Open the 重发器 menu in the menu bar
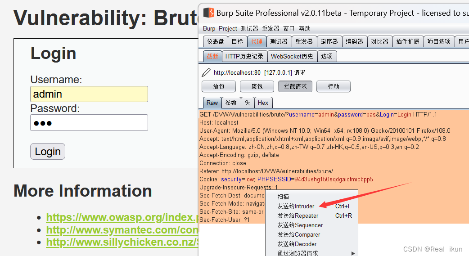Image resolution: width=469 pixels, height=256 pixels. [271, 28]
